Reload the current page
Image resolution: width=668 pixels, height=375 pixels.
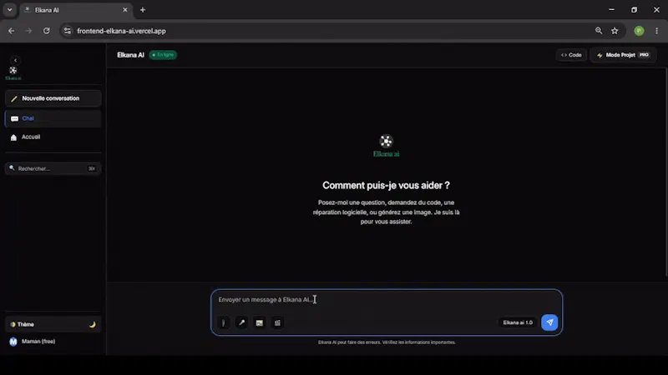pos(47,31)
